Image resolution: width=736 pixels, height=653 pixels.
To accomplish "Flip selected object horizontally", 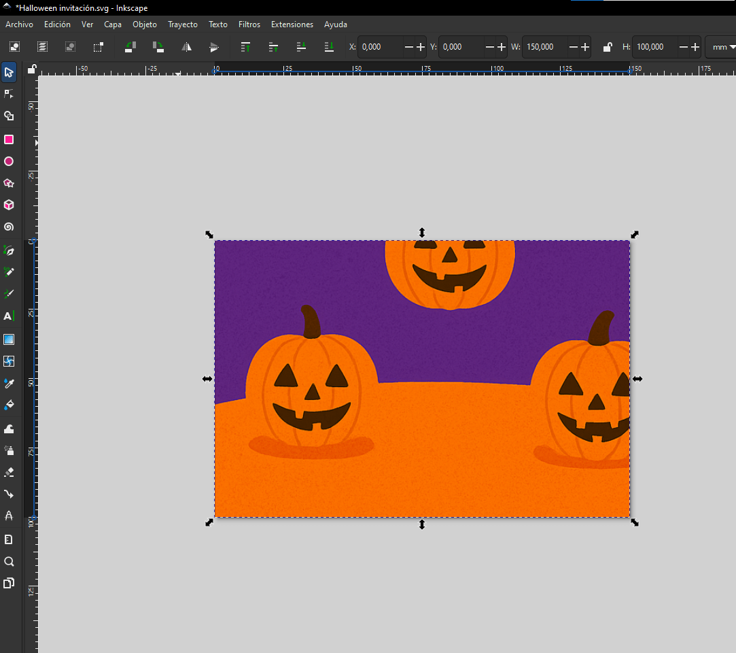I will (186, 47).
